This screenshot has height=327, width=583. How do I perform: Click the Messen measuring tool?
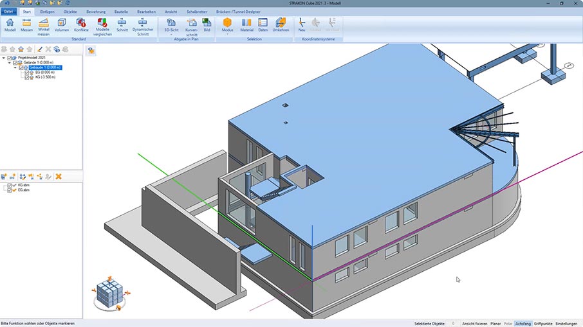pyautogui.click(x=26, y=24)
